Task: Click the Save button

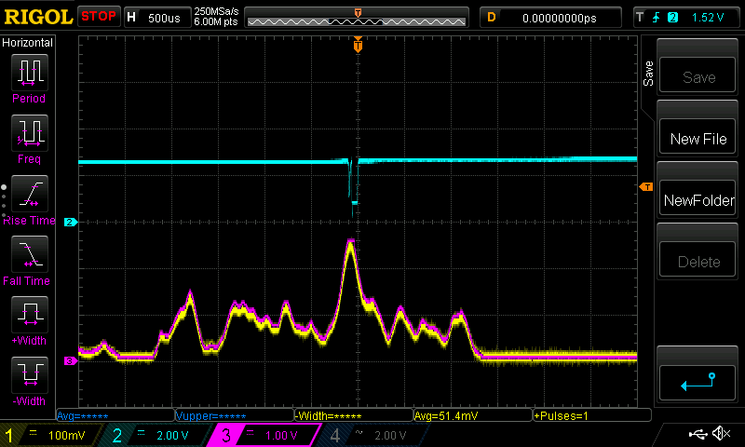Action: [x=697, y=75]
